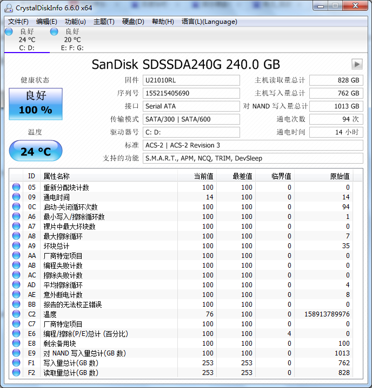Click the next disk arrow button
372x388 pixels.
click(357, 64)
